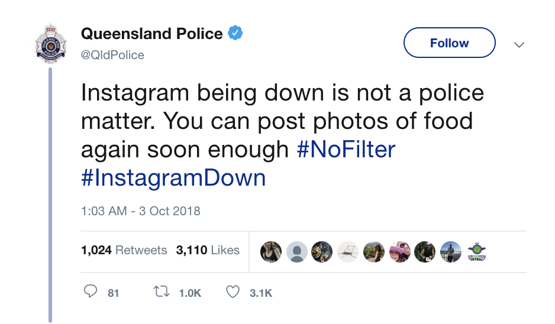Expand the tweet options chevron menu
Image resolution: width=555 pixels, height=324 pixels.
(x=518, y=44)
